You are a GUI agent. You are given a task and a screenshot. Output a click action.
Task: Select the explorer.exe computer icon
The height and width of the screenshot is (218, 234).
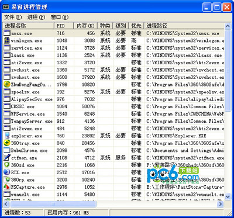click(7, 136)
